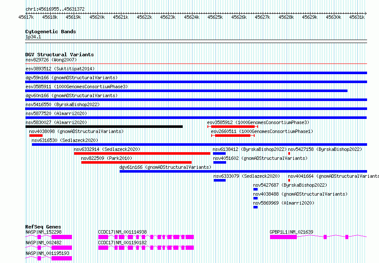Open nsv4038488 (gnomADStructuralVariants) label
This screenshot has width=379, height=263.
tap(300, 194)
